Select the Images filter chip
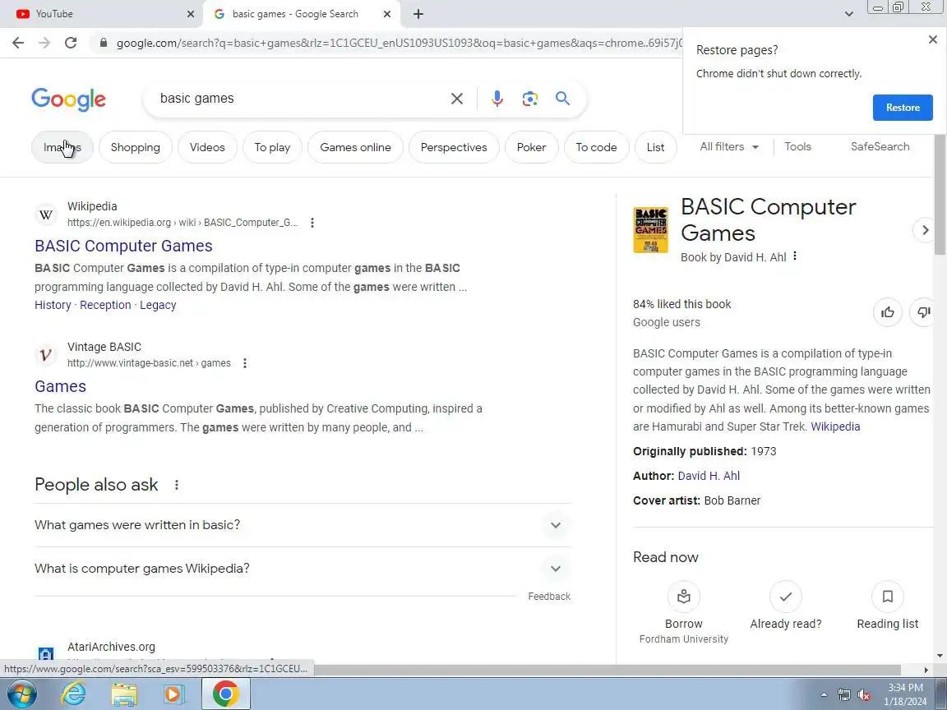This screenshot has height=710, width=947. [x=62, y=147]
